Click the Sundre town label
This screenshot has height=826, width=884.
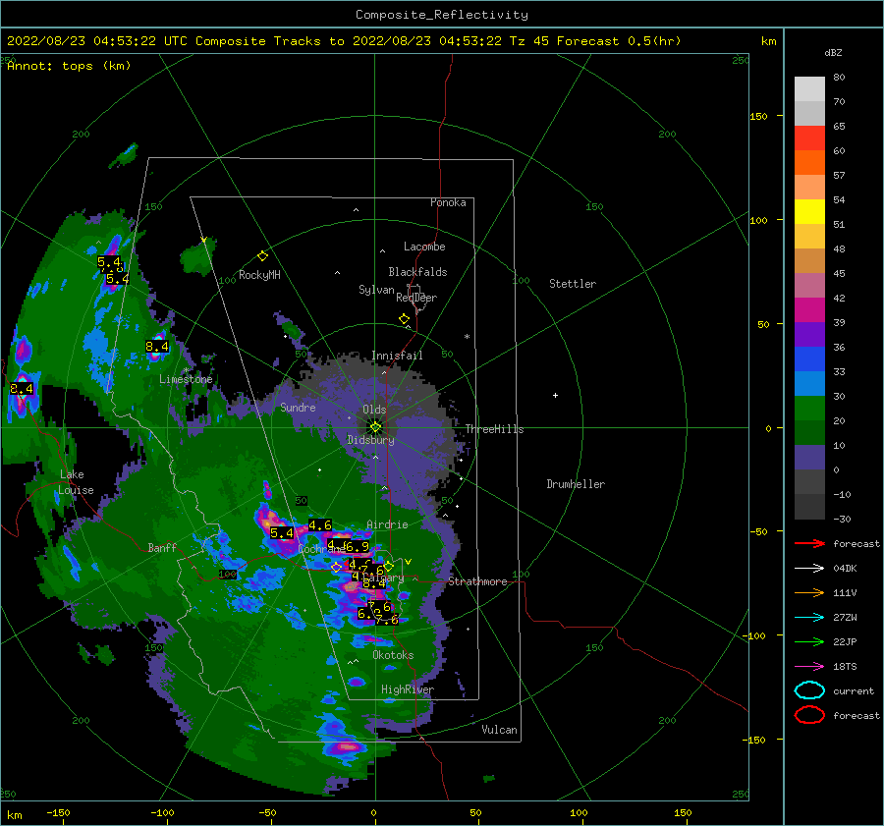298,407
